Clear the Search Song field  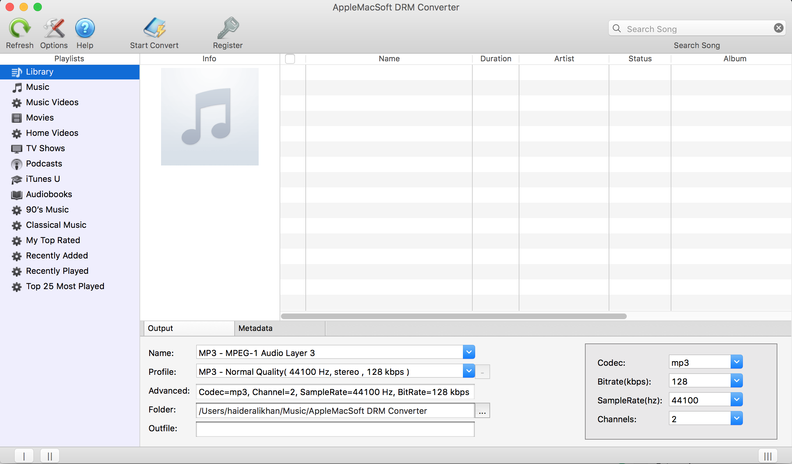pos(779,28)
